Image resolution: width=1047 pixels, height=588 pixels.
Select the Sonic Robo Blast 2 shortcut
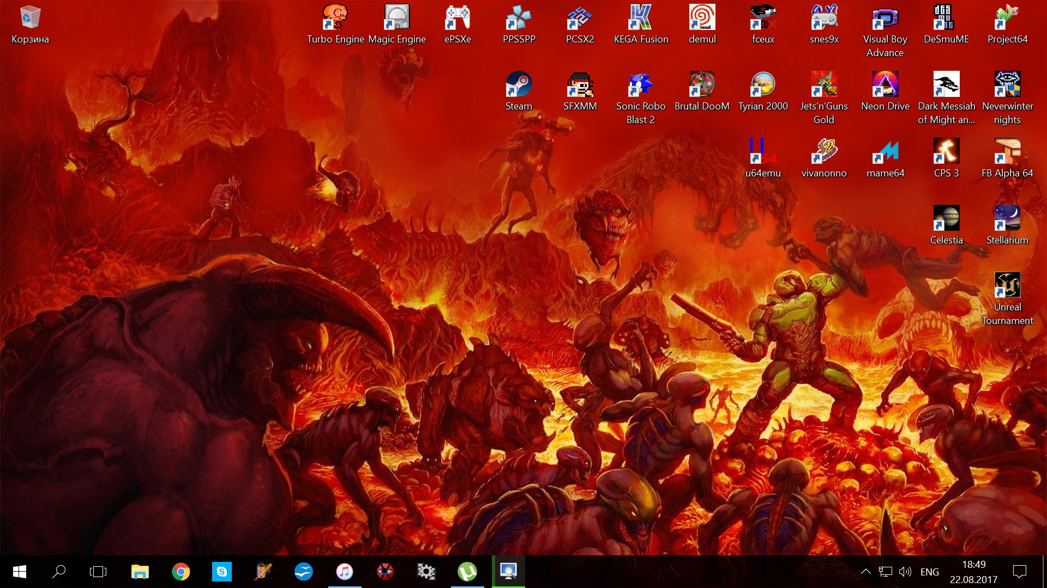[x=641, y=99]
